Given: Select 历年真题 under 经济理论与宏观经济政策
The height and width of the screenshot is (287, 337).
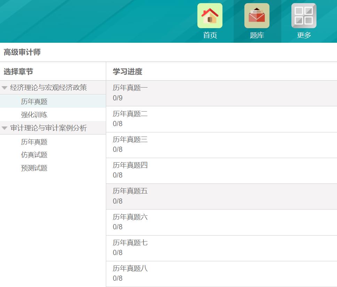Looking at the screenshot, I should (x=34, y=101).
